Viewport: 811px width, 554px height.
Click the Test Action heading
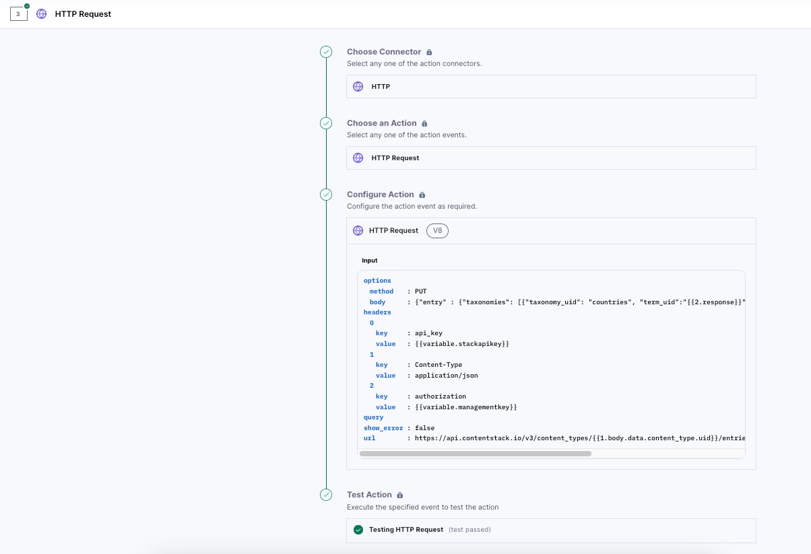click(369, 495)
